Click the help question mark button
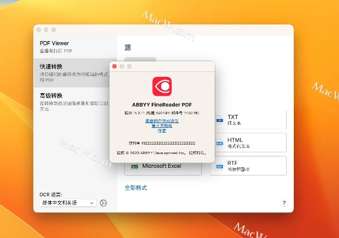This screenshot has height=238, width=339. 284,203
